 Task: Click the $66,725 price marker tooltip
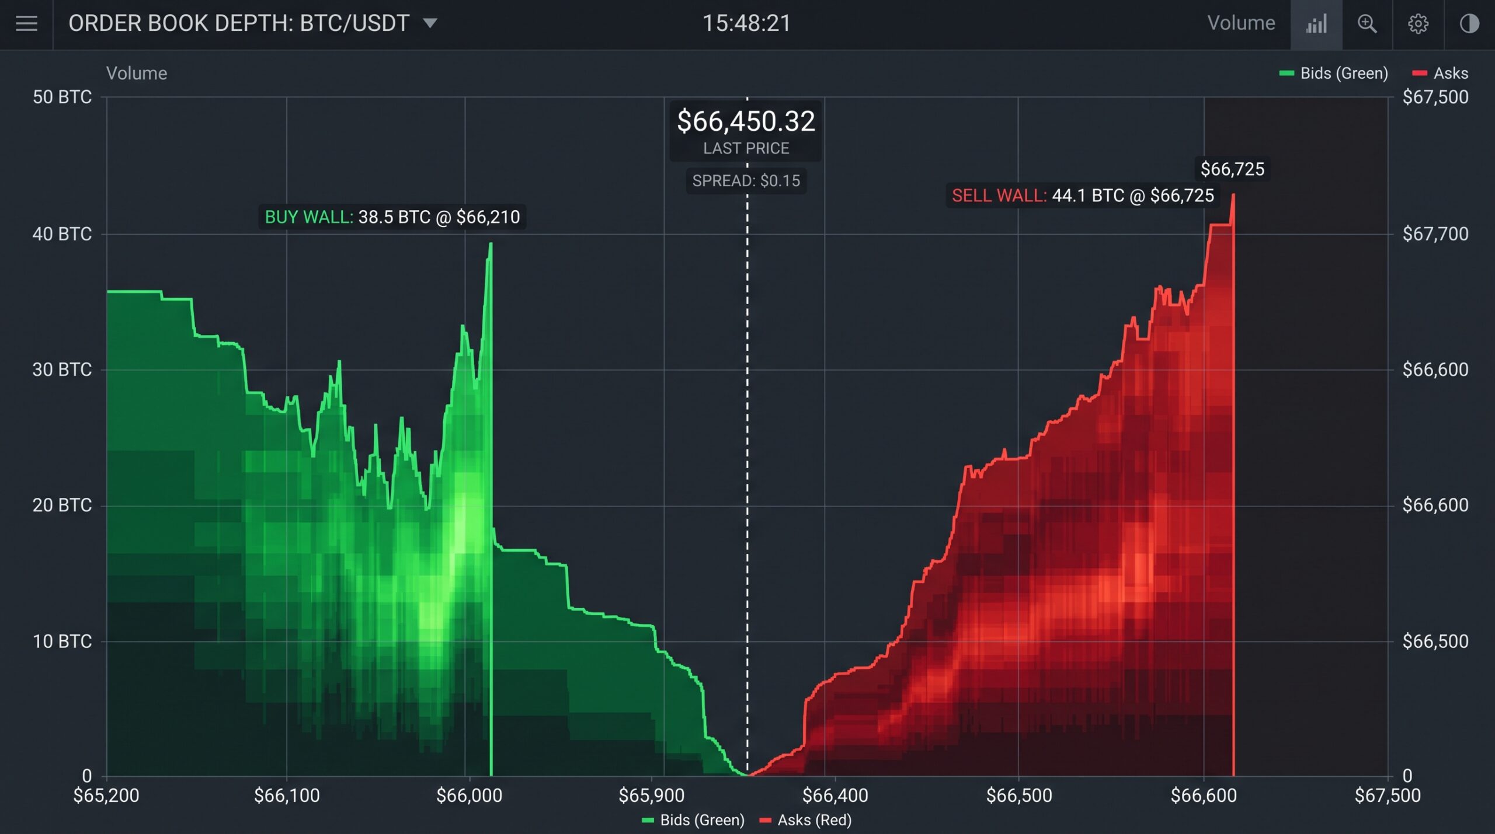(x=1232, y=169)
